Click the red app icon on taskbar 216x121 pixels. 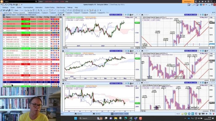[140, 118]
